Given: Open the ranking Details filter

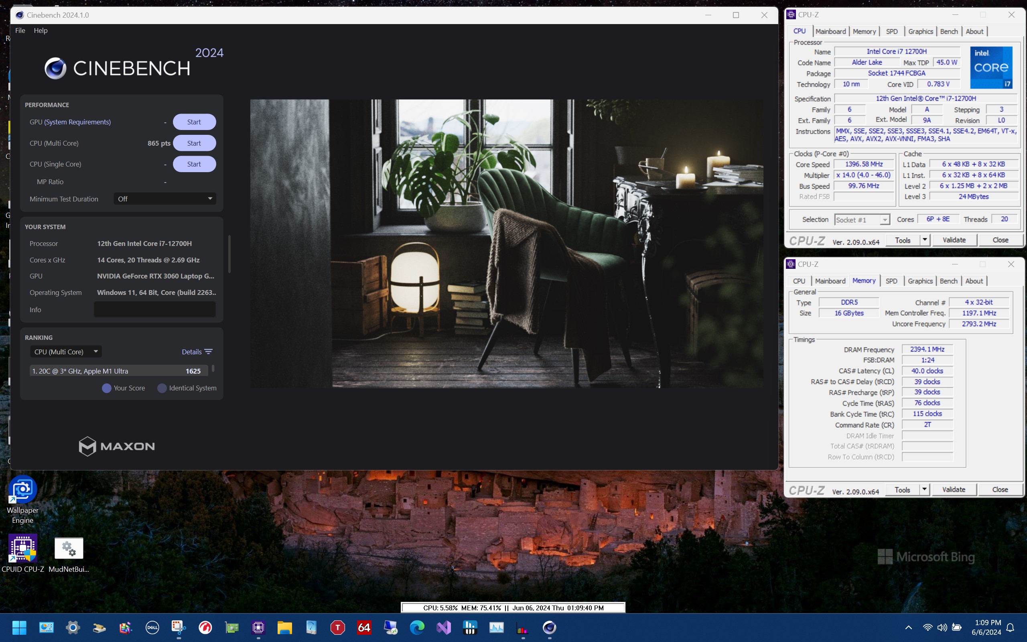Looking at the screenshot, I should click(x=197, y=351).
